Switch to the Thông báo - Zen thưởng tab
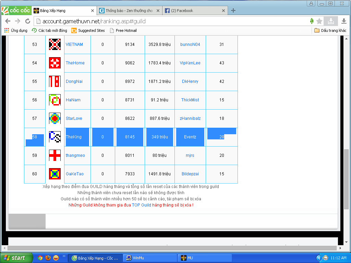Image resolution: width=351 pixels, height=263 pixels. [x=129, y=11]
